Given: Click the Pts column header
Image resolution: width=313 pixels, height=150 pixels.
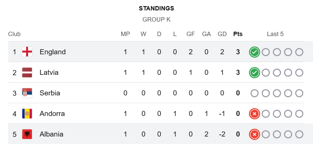Looking at the screenshot, I should (x=238, y=34).
